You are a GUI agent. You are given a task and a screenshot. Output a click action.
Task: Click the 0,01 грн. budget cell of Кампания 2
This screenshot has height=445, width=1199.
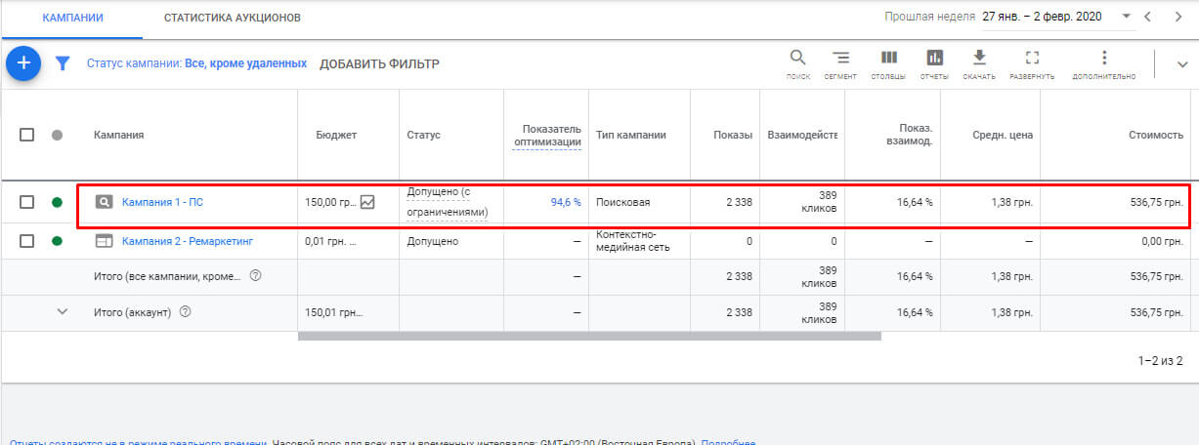[x=329, y=241]
